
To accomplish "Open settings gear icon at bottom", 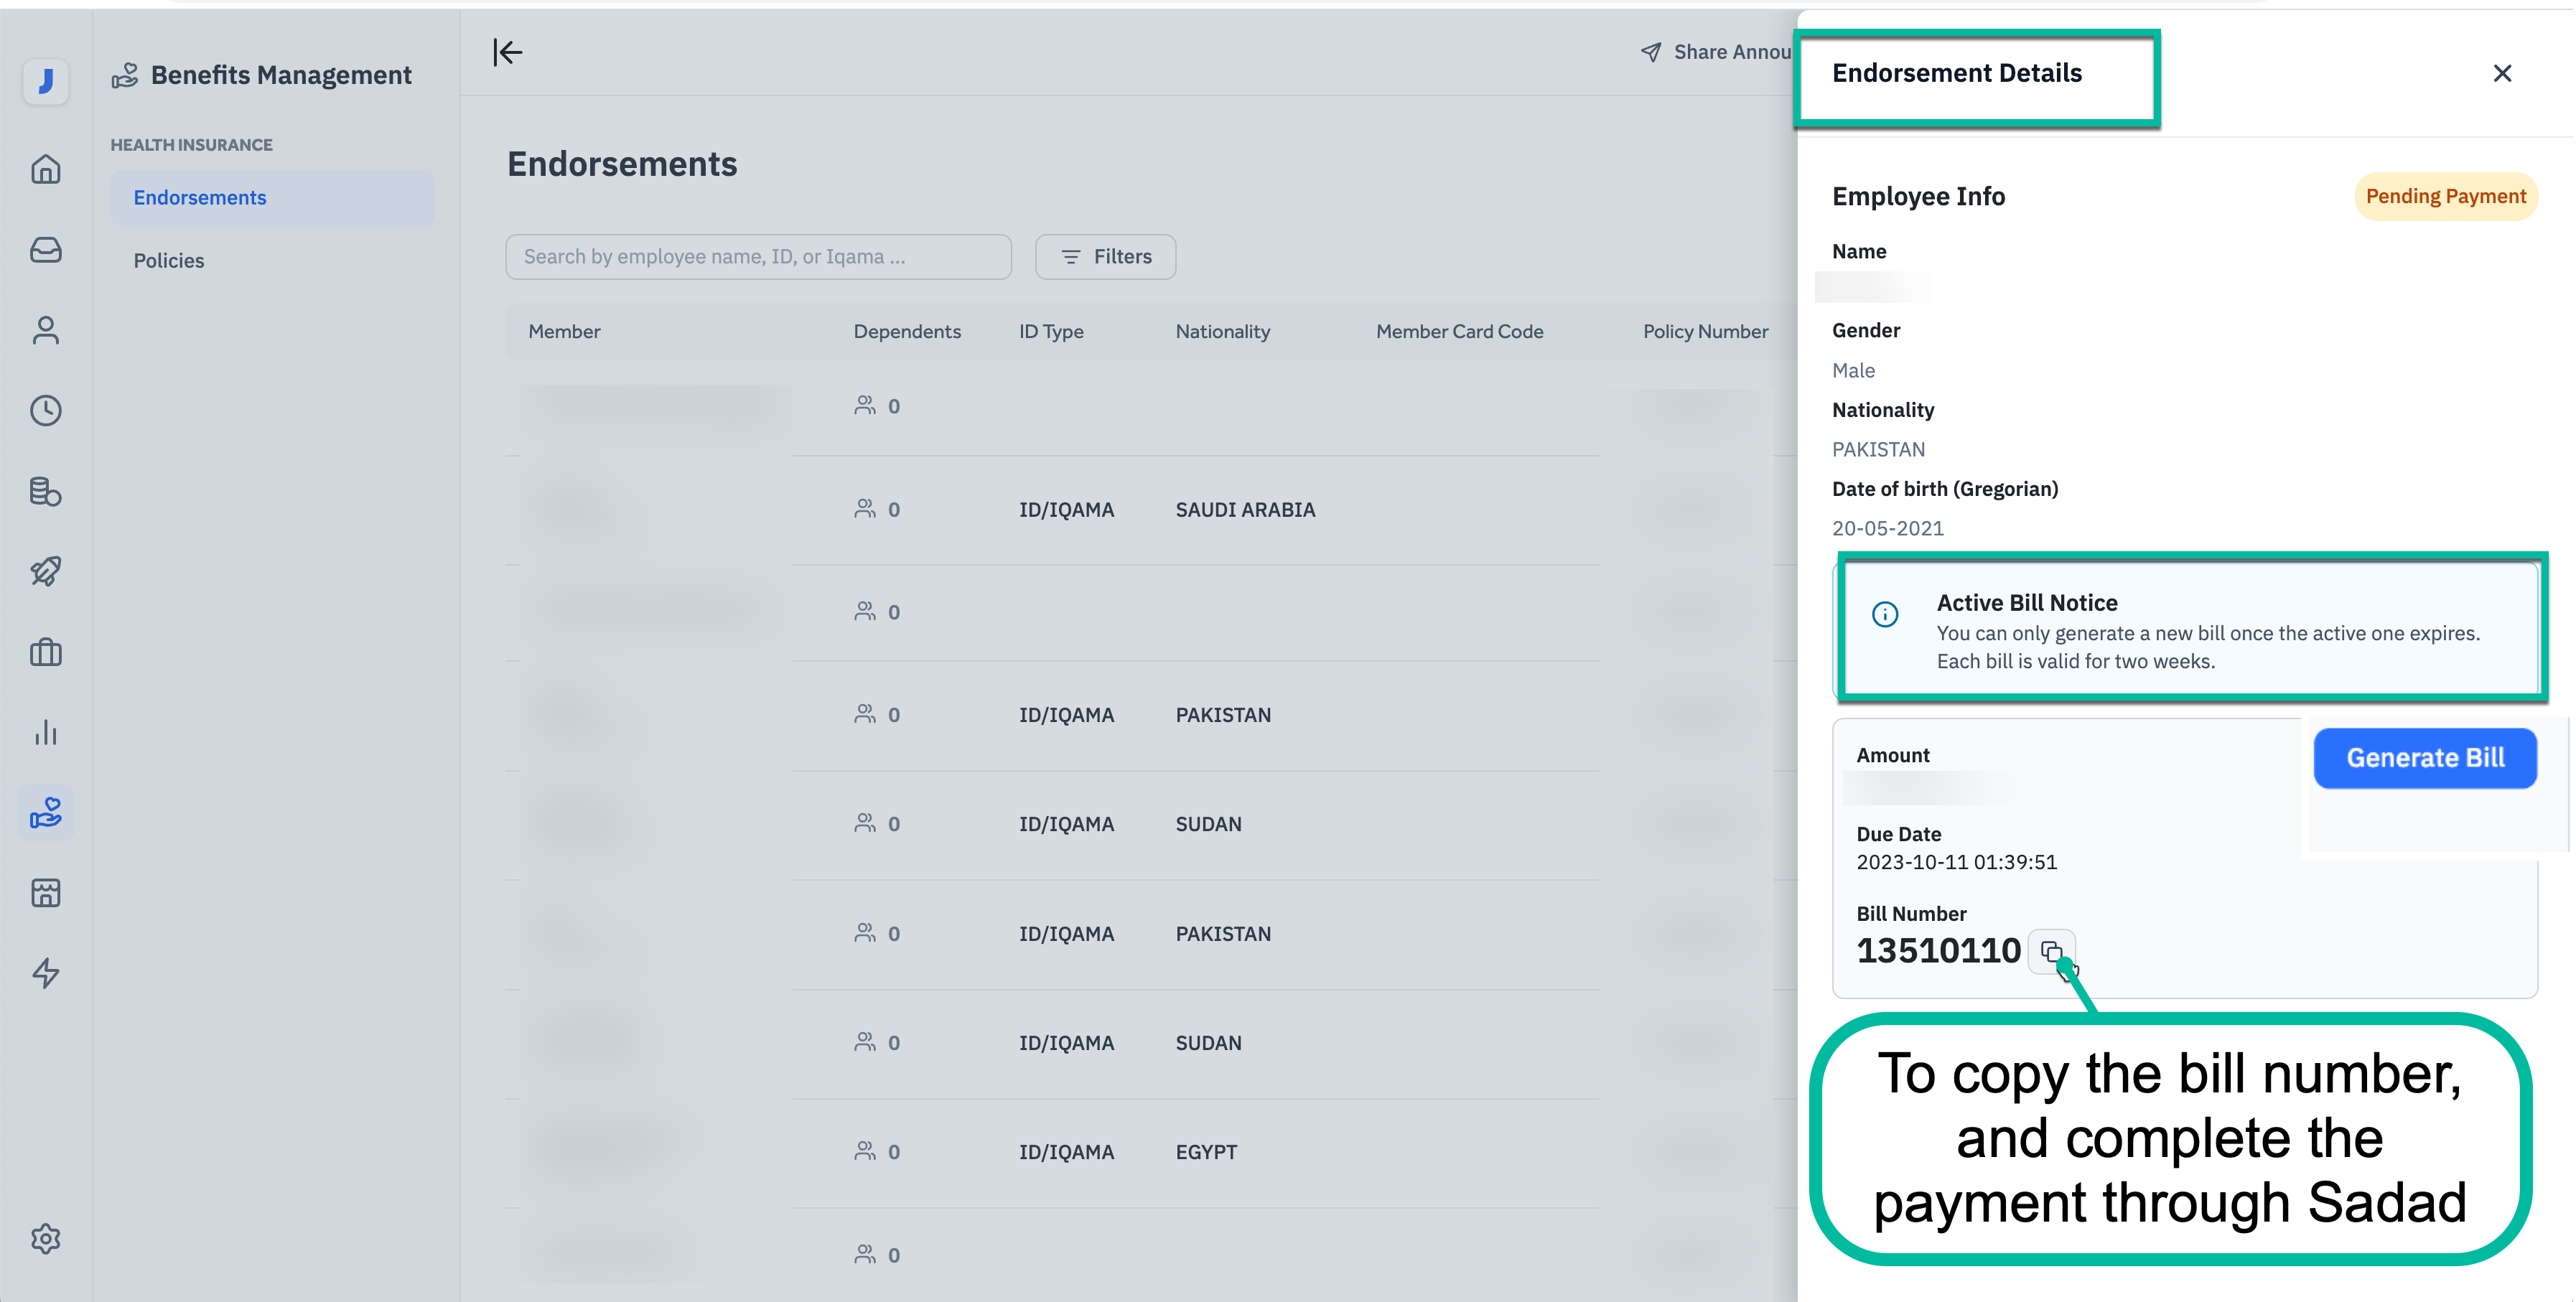I will point(45,1238).
